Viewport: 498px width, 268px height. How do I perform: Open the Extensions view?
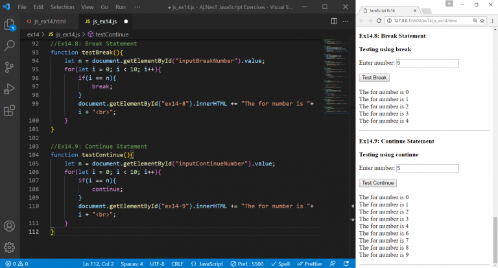10,110
